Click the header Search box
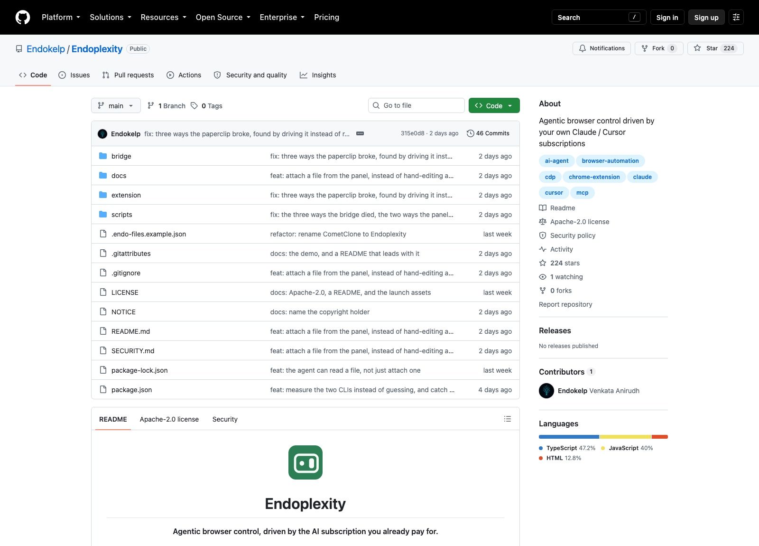 pyautogui.click(x=599, y=17)
